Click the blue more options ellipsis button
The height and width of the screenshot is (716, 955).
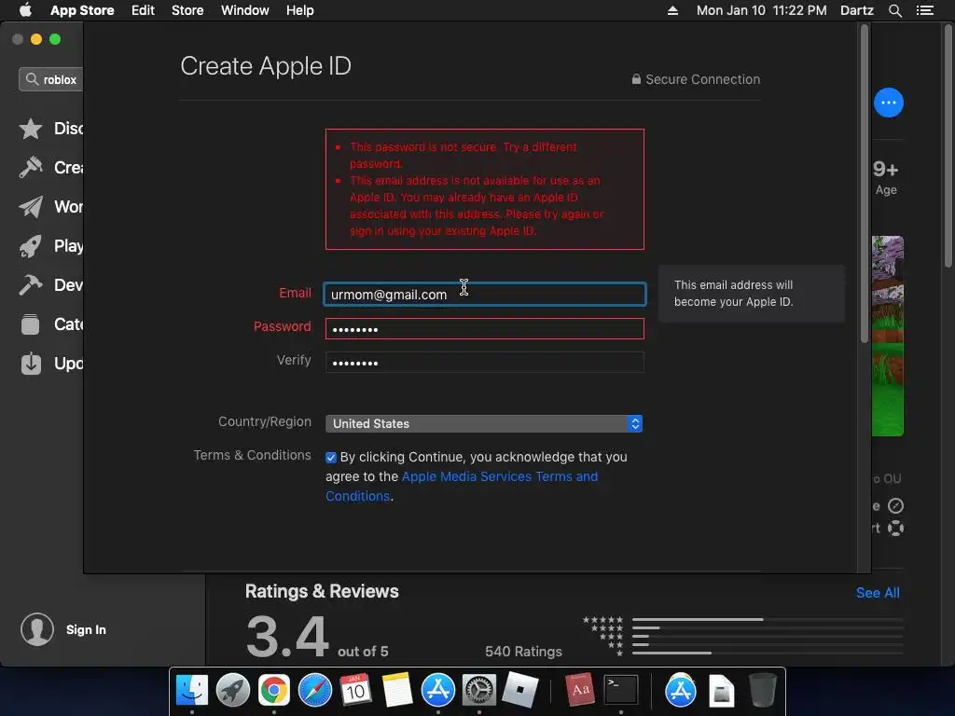pyautogui.click(x=889, y=103)
